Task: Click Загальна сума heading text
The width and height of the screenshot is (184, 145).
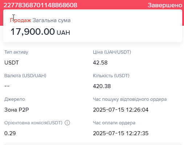Action: (x=52, y=20)
